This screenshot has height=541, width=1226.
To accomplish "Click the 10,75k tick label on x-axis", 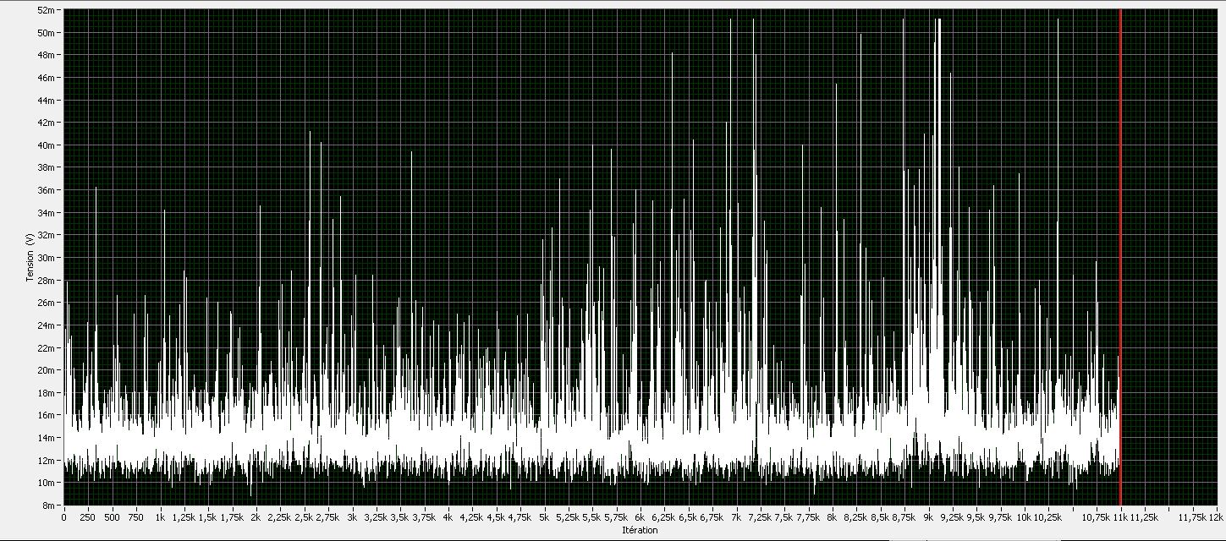I will point(1097,516).
